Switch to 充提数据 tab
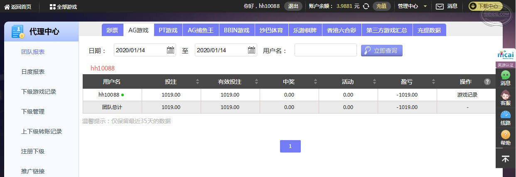Screen dimensions: 516x177 [x=430, y=30]
